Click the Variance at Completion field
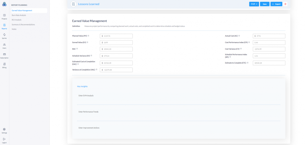The image size is (305, 145). 116,70
